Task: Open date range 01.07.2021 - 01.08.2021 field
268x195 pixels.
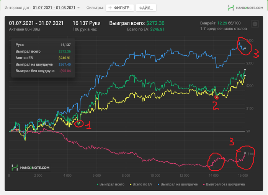Action: pos(54,8)
